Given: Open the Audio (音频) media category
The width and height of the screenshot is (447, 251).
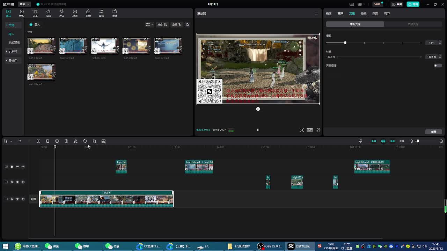Looking at the screenshot, I should (22, 13).
